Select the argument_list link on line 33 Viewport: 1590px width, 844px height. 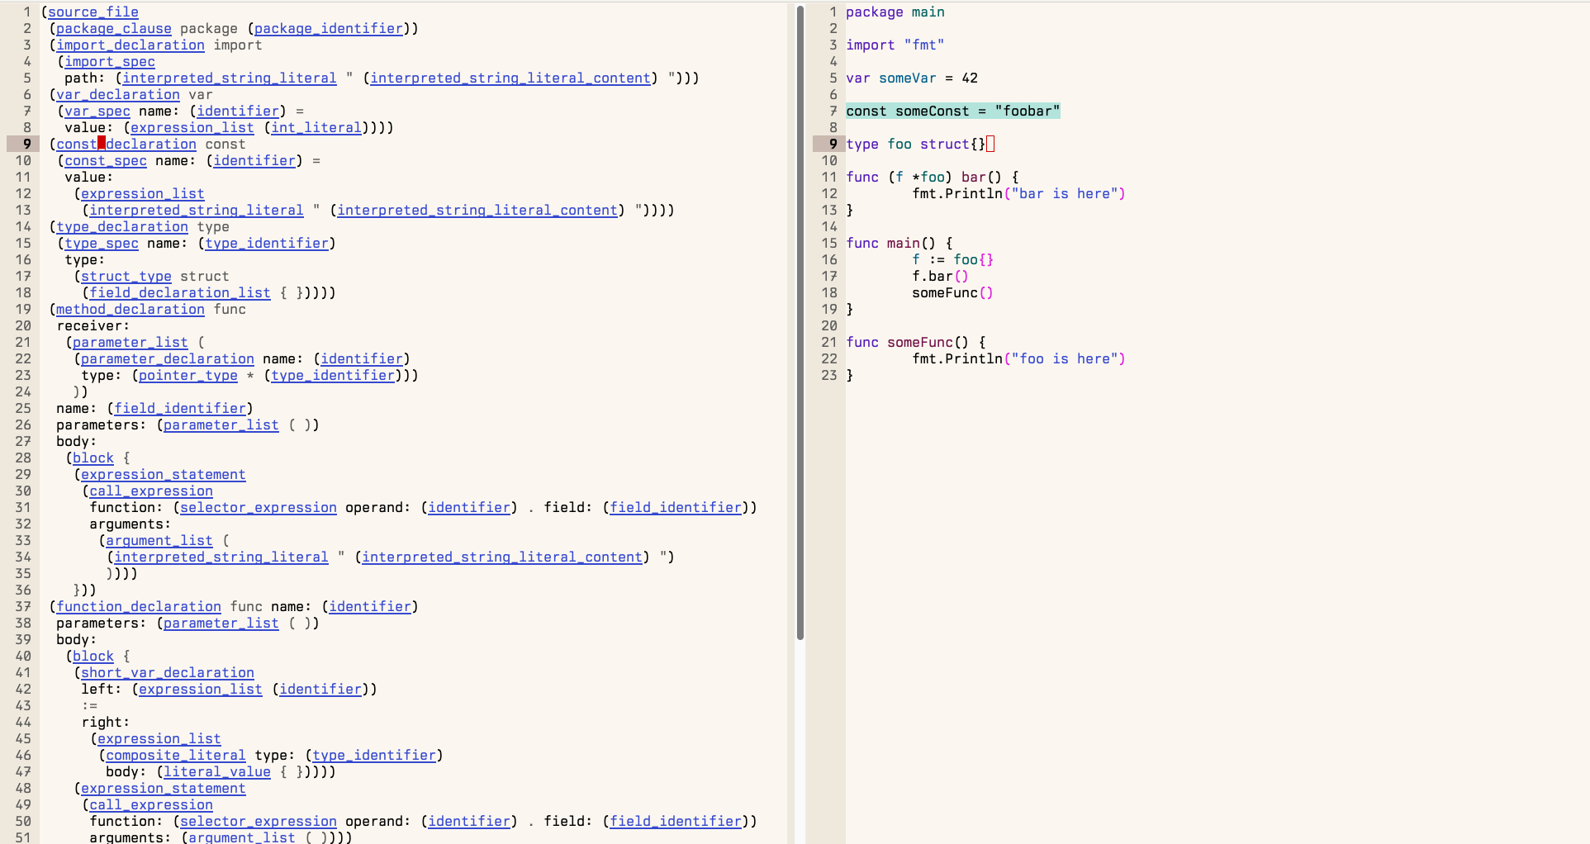(159, 541)
